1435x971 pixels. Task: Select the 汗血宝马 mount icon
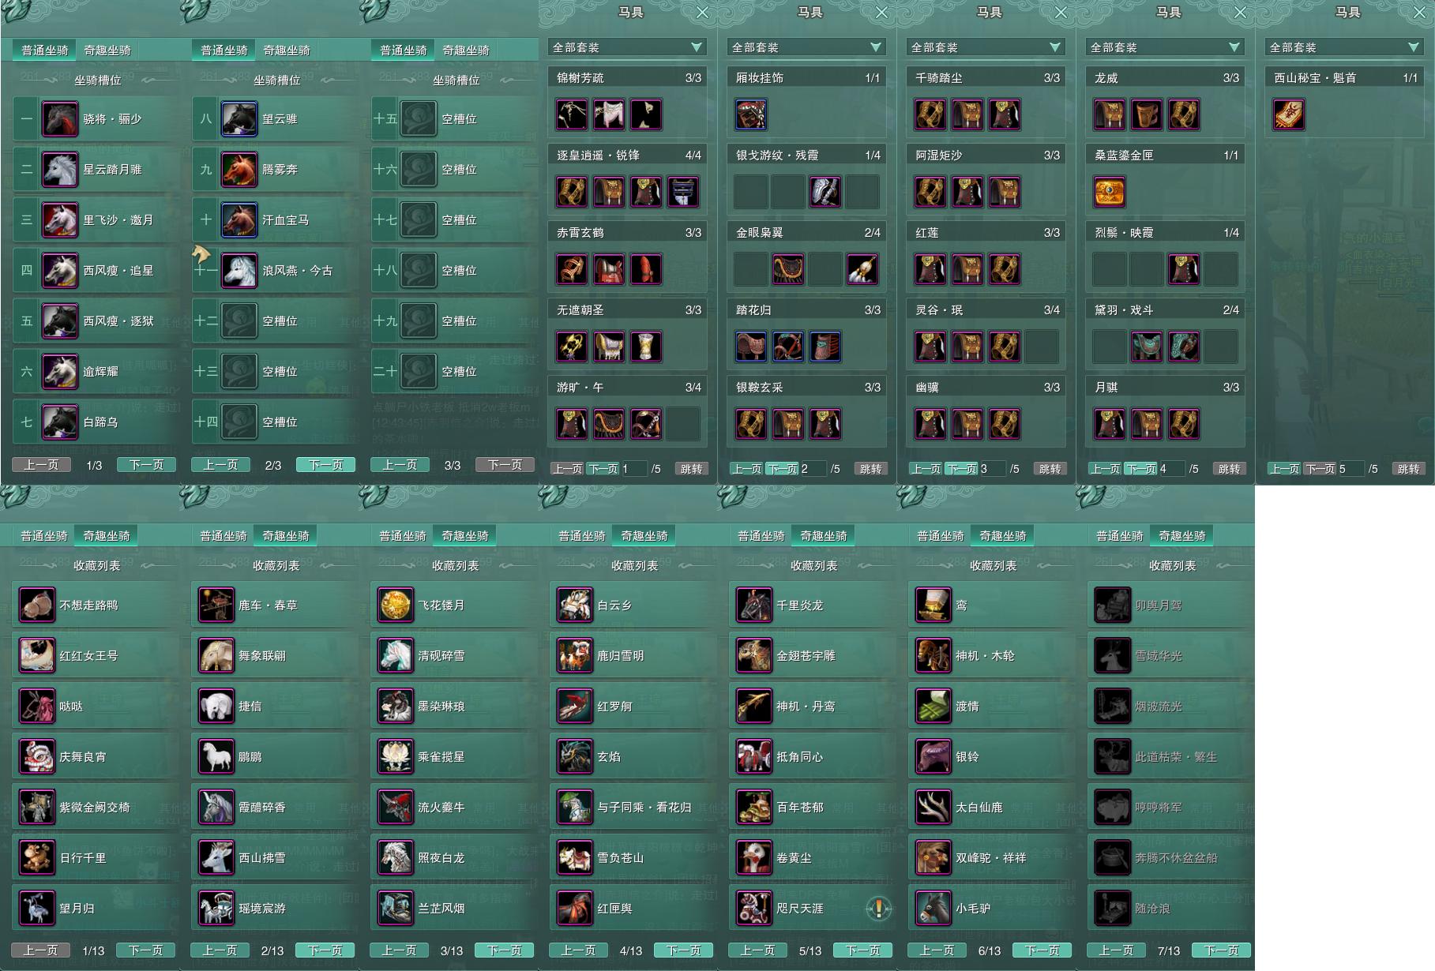(x=239, y=219)
